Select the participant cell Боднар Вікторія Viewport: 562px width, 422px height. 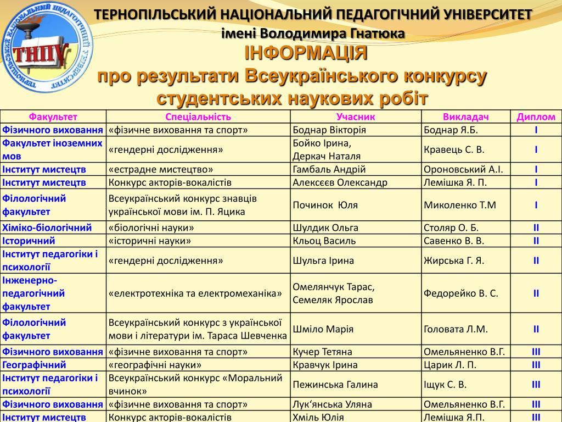(356, 130)
